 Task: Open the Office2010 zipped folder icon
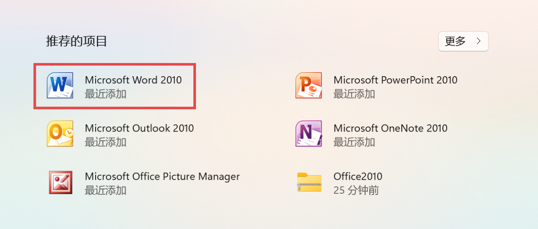click(x=309, y=182)
